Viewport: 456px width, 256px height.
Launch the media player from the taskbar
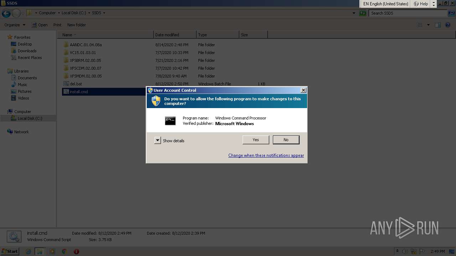coord(52,251)
